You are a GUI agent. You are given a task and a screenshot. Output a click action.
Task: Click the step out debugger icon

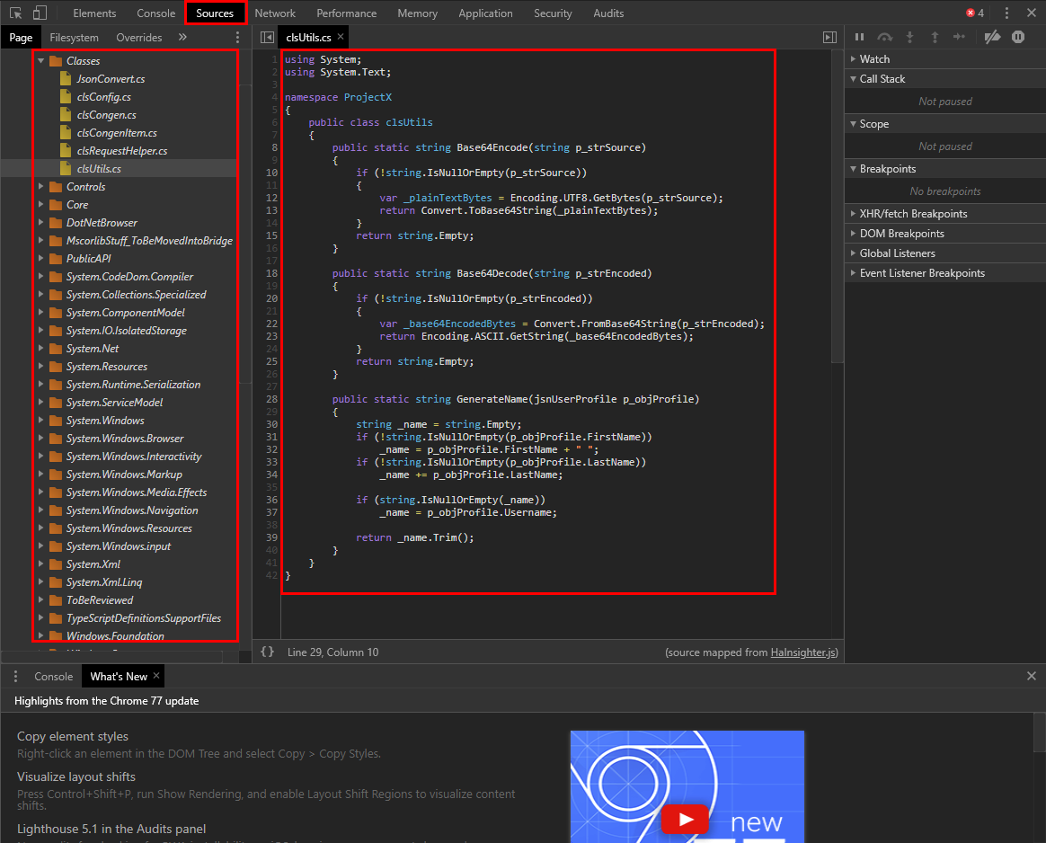point(935,38)
